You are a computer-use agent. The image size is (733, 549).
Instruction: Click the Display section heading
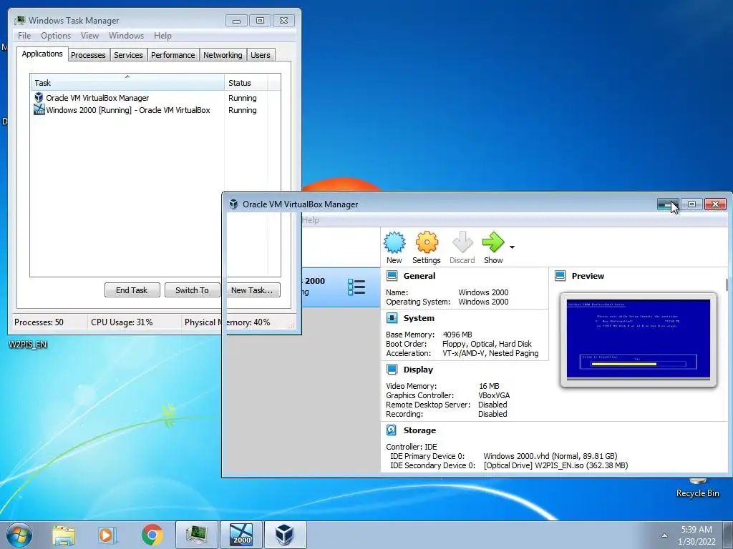[x=418, y=370]
